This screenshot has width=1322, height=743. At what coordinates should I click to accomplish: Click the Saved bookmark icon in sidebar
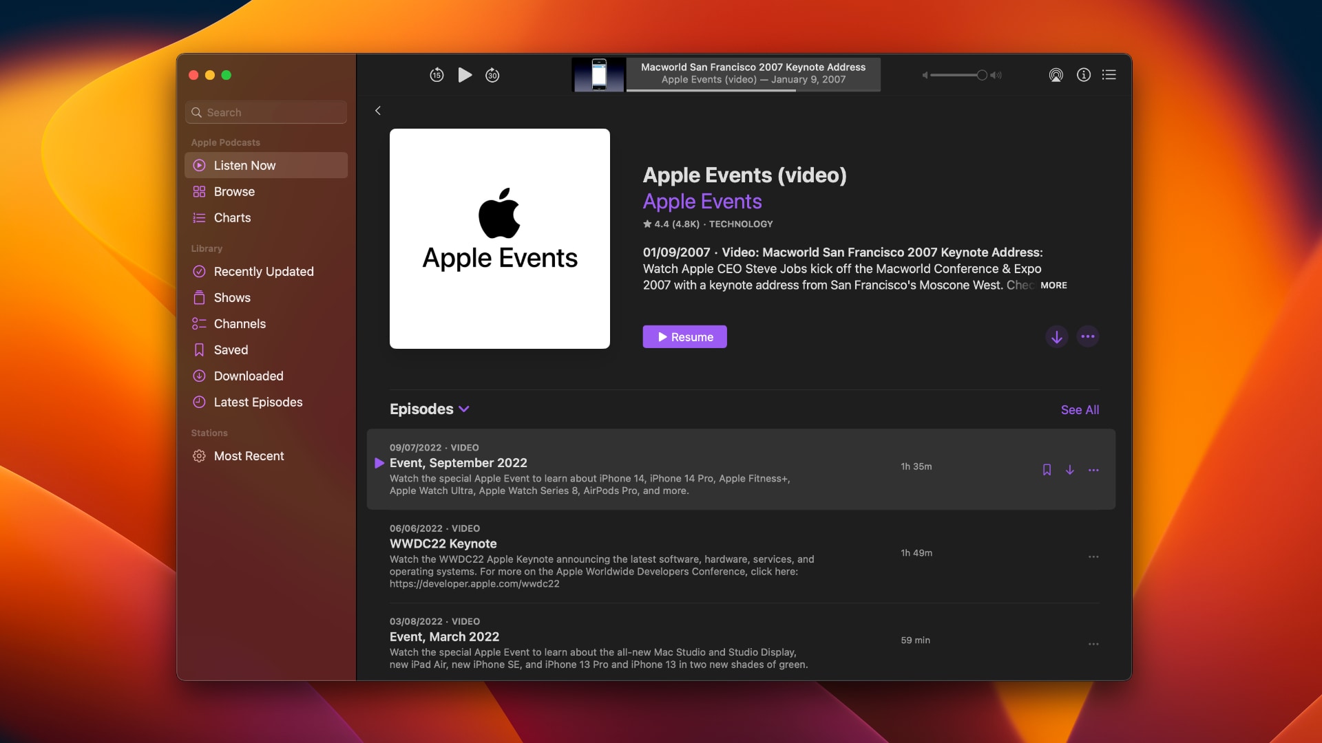(199, 349)
